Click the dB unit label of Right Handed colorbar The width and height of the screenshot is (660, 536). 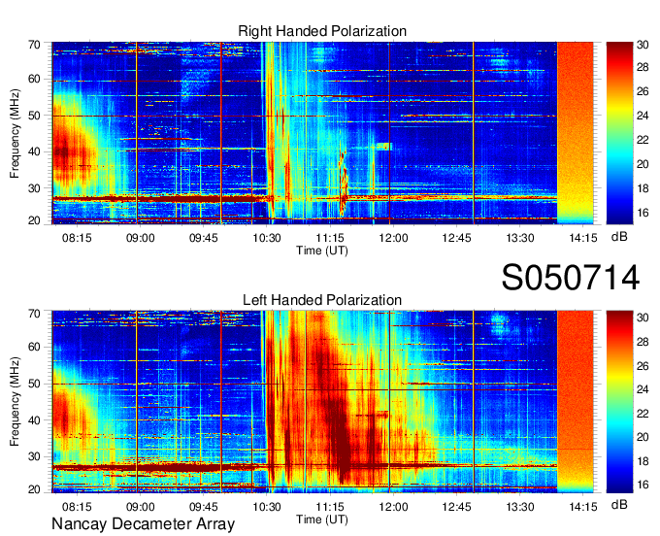click(619, 237)
